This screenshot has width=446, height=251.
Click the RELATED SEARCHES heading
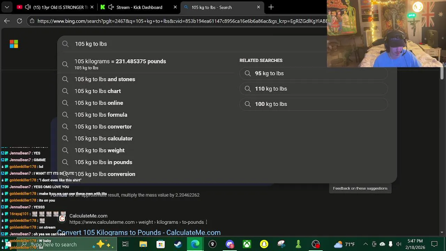pyautogui.click(x=261, y=60)
